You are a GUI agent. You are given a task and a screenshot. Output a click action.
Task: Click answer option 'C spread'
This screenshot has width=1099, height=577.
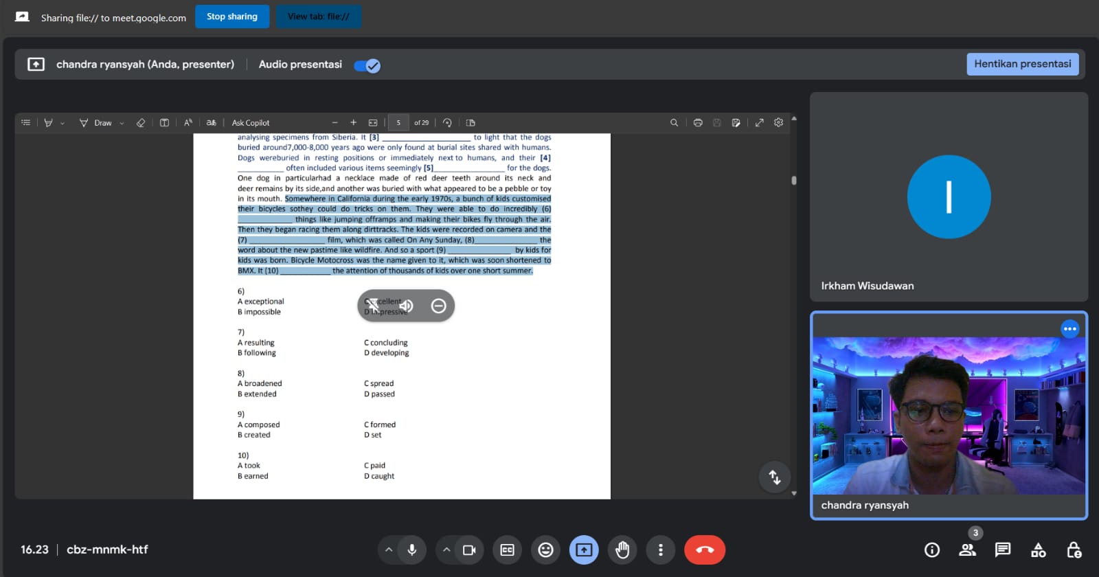point(379,384)
